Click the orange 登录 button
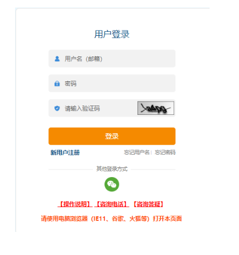 (112, 136)
